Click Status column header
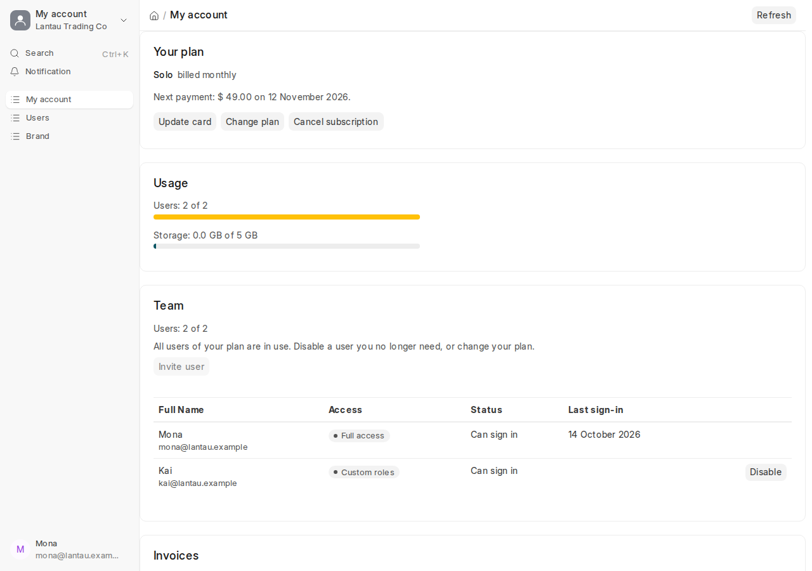The height and width of the screenshot is (571, 812). (x=487, y=410)
